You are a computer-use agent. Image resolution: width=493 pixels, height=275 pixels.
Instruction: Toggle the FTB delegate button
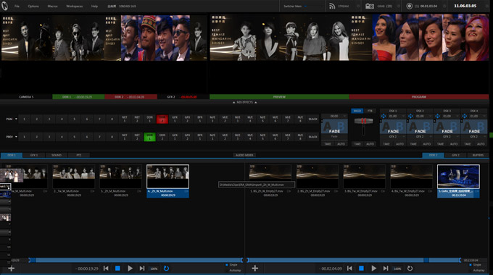(370, 111)
